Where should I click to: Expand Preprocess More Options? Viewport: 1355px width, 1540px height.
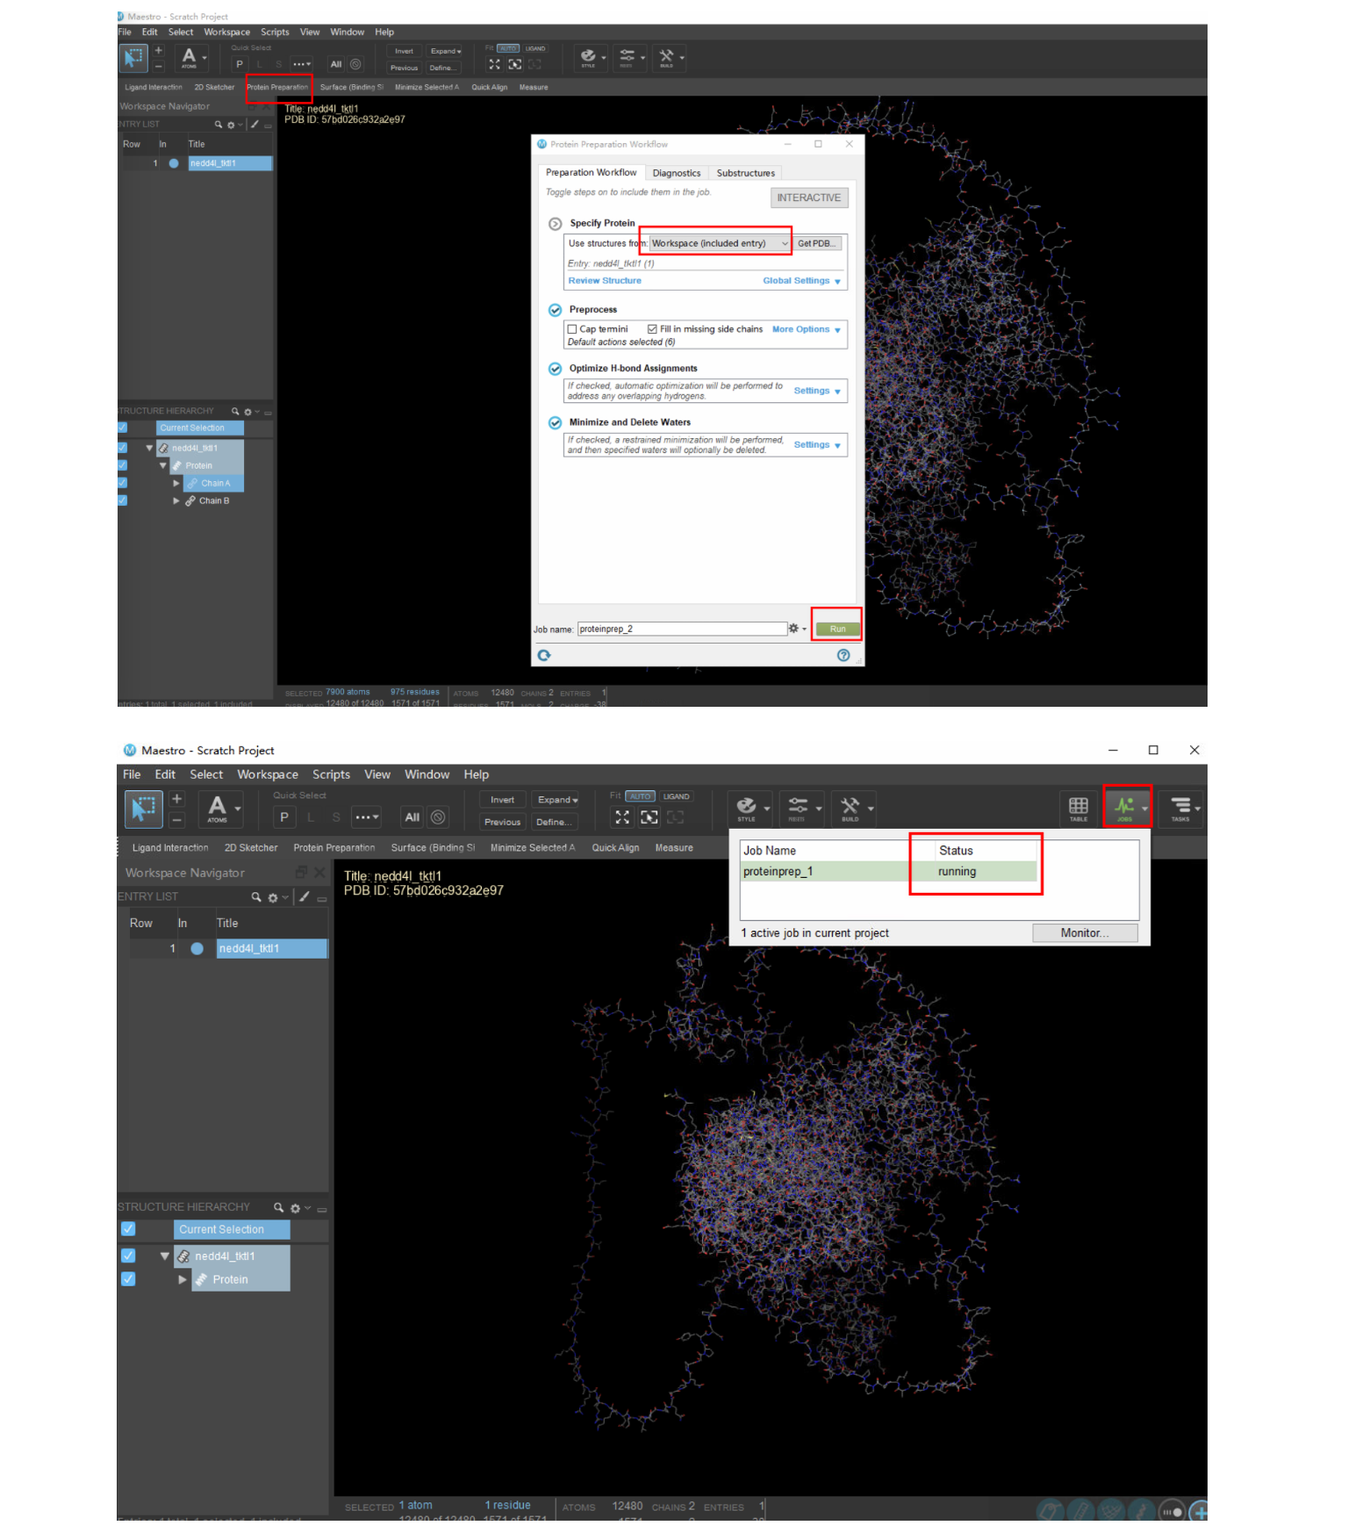coord(807,329)
